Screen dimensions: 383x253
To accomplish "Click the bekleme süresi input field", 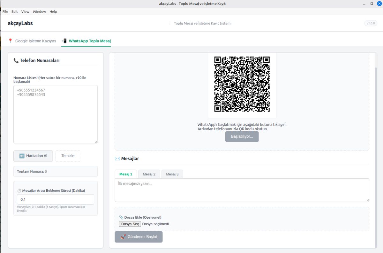I will click(56, 199).
